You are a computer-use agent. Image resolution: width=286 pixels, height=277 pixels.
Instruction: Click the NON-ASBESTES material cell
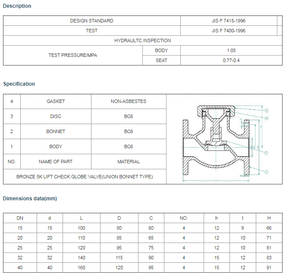click(x=129, y=101)
